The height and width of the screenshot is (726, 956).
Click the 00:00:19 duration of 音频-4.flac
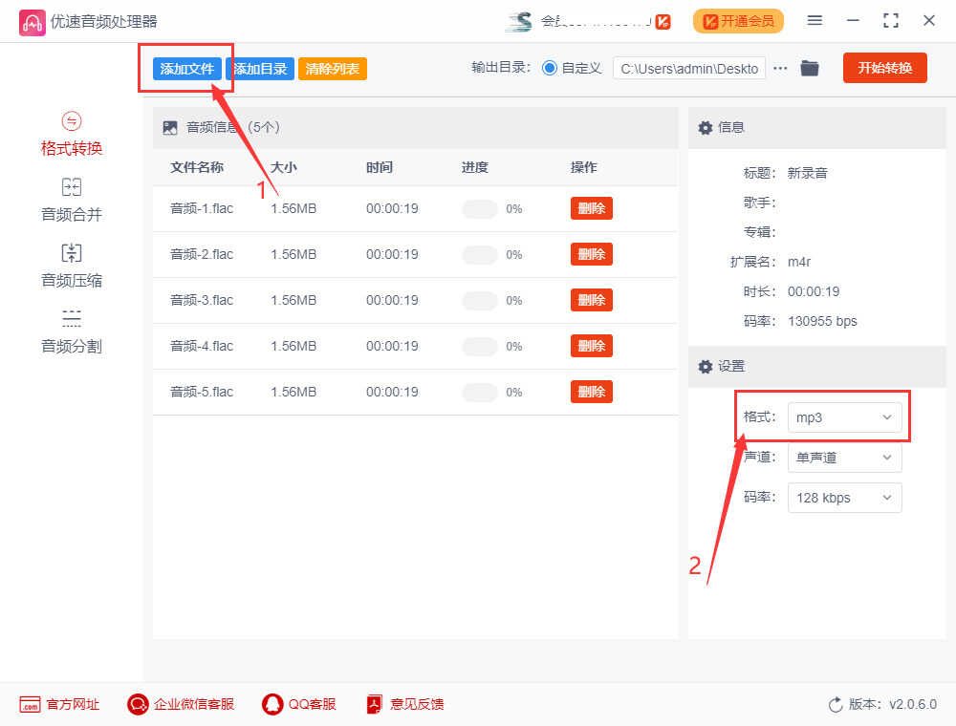click(392, 346)
